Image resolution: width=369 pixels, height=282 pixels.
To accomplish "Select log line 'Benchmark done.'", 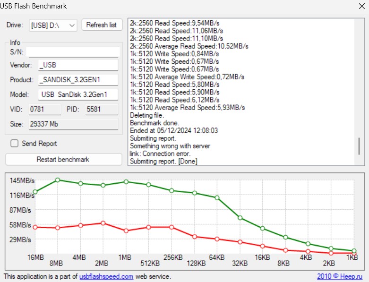I will click(x=154, y=123).
